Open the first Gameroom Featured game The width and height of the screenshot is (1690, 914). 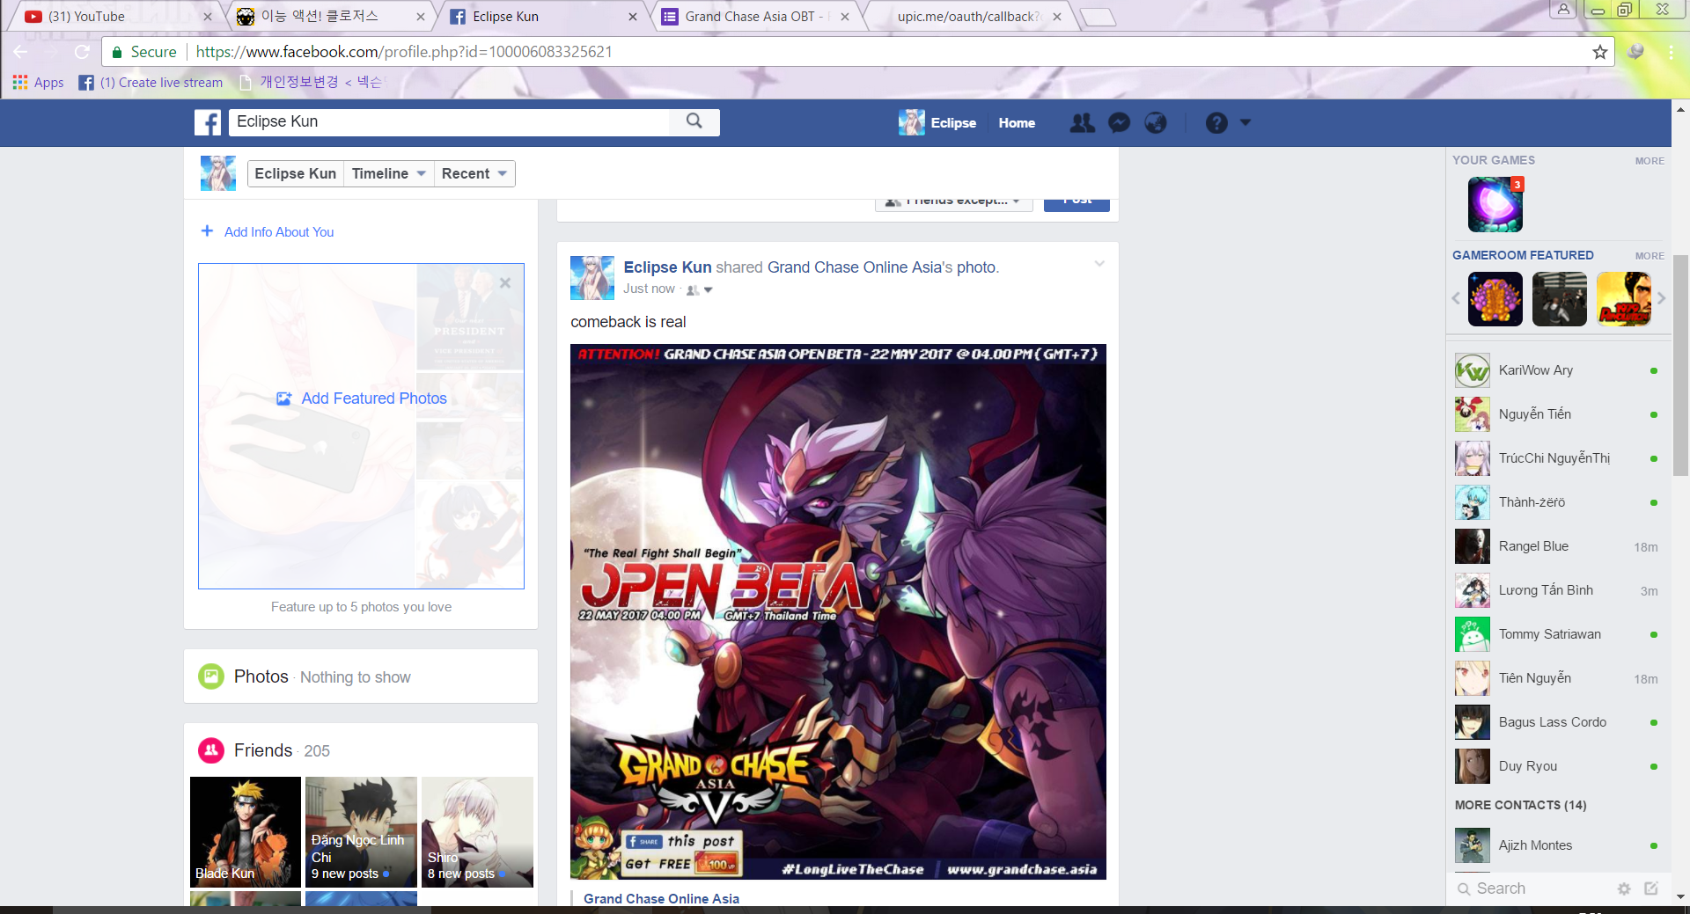click(1495, 299)
